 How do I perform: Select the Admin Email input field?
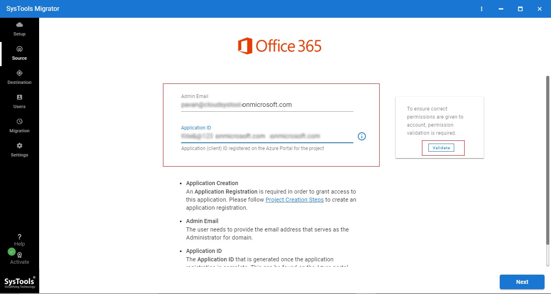tap(266, 104)
